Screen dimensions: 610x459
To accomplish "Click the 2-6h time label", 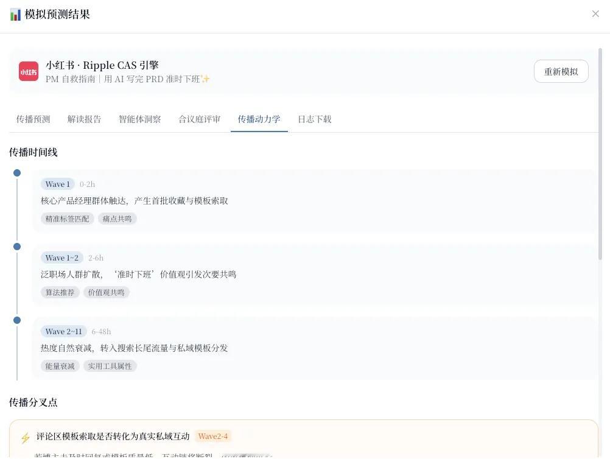I will click(96, 258).
